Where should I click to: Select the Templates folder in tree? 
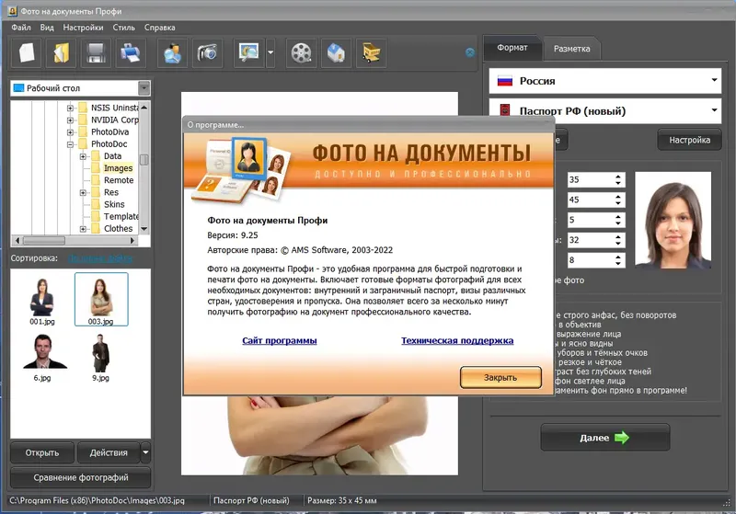pyautogui.click(x=121, y=217)
